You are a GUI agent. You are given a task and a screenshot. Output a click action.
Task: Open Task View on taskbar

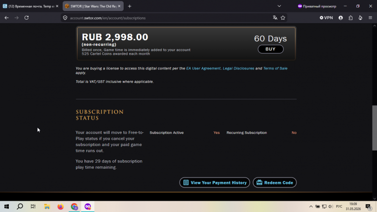pos(33,207)
